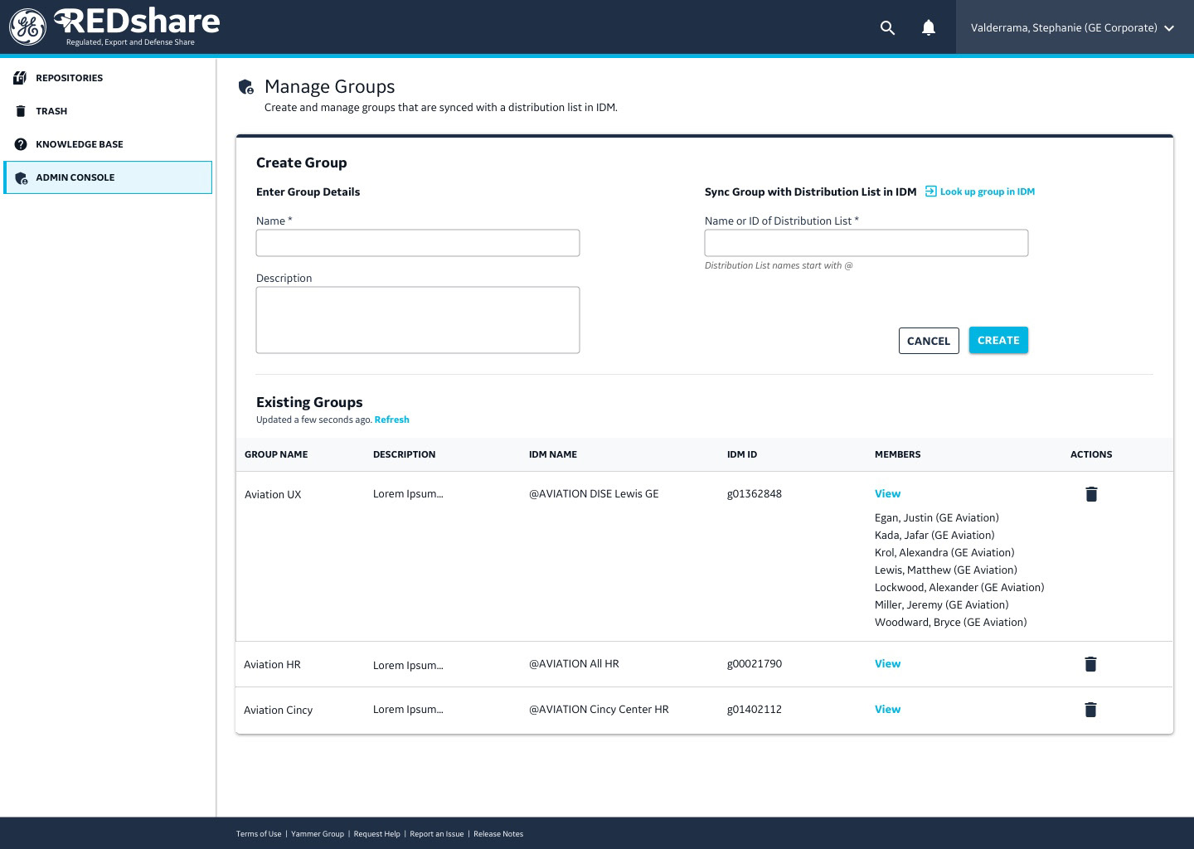Click the GE logo in header

27,27
